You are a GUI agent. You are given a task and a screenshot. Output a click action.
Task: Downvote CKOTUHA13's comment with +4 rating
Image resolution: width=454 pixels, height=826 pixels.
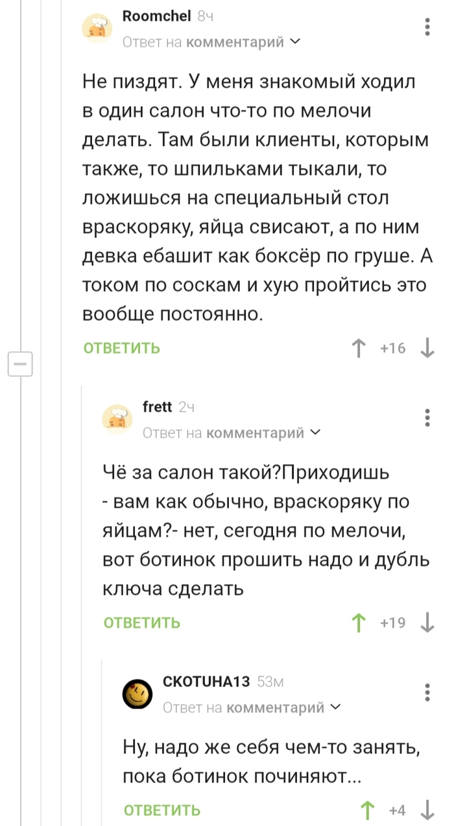[427, 810]
